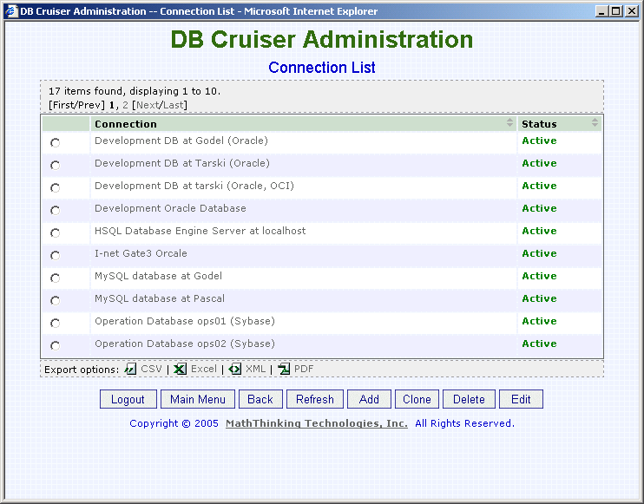The height and width of the screenshot is (504, 644).
Task: Click the XML export icon
Action: (x=234, y=369)
